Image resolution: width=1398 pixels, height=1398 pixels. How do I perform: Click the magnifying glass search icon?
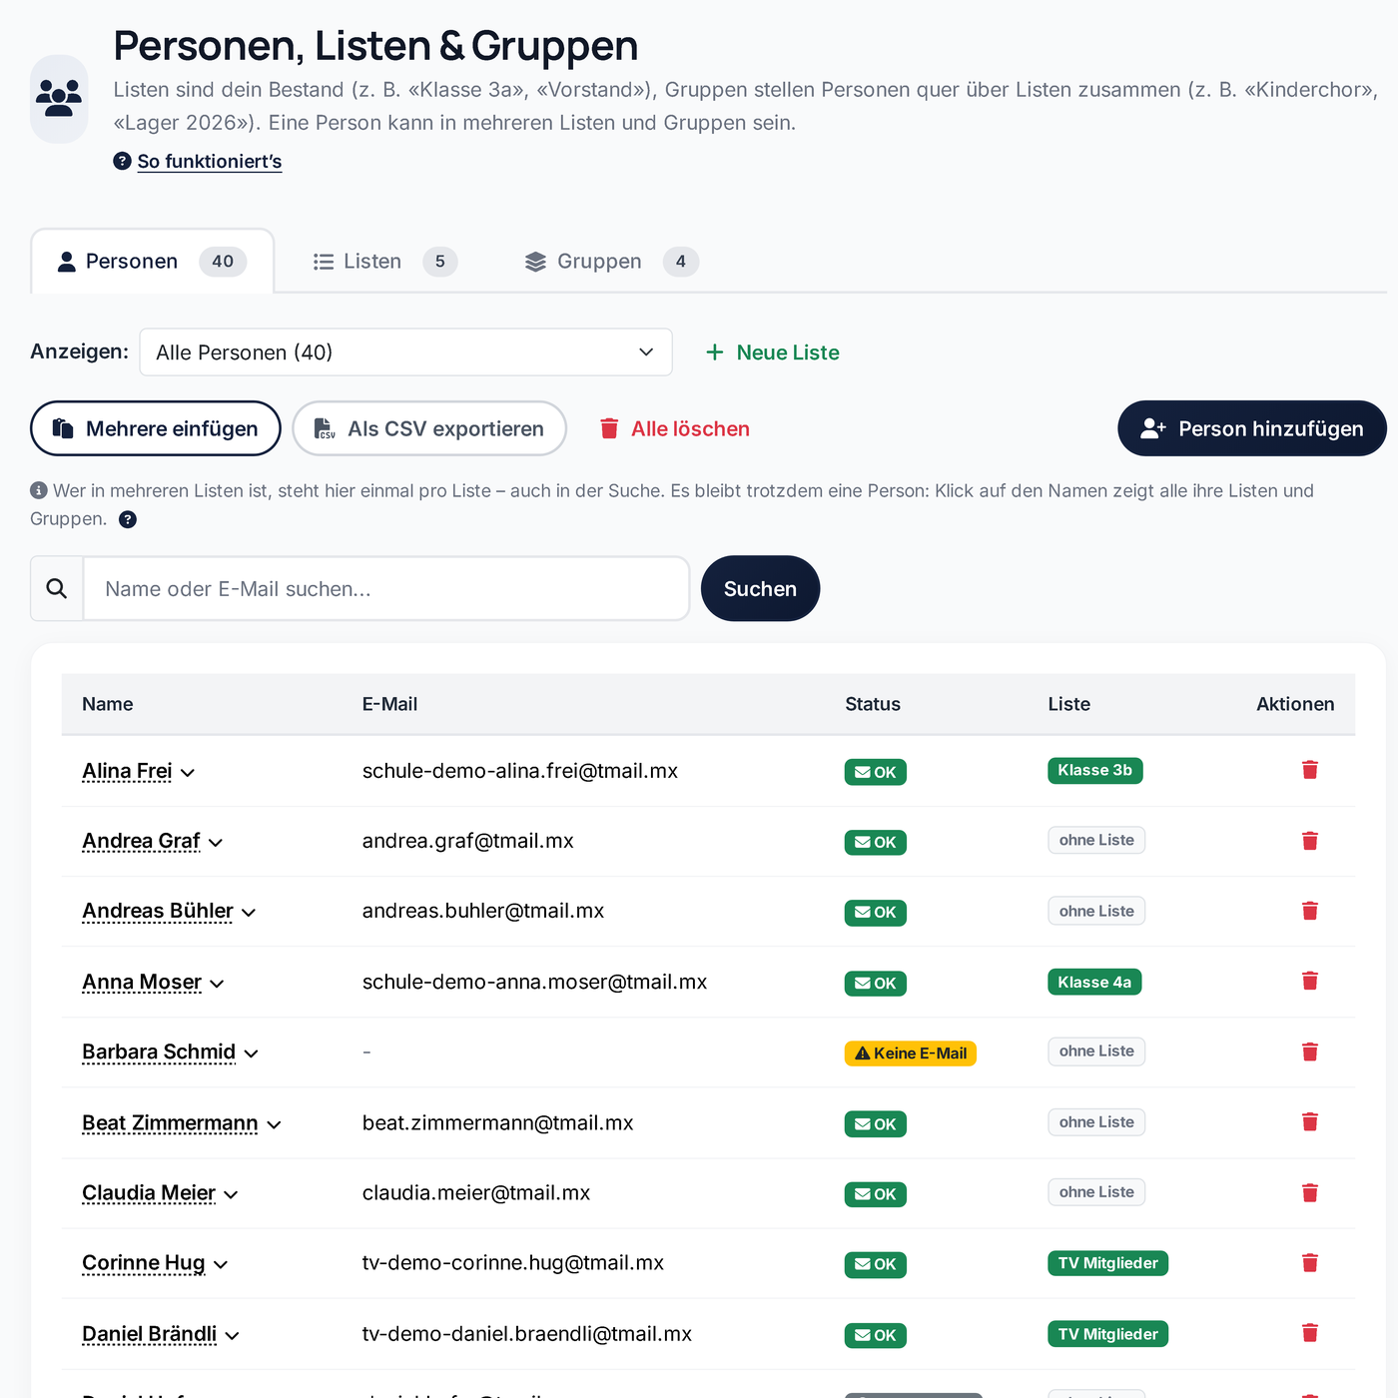57,589
